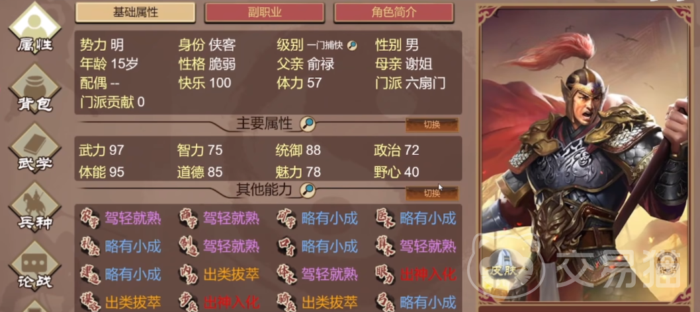This screenshot has width=700, height=312.
Task: Click the 农学 skill badge icon
Action: [x=89, y=218]
